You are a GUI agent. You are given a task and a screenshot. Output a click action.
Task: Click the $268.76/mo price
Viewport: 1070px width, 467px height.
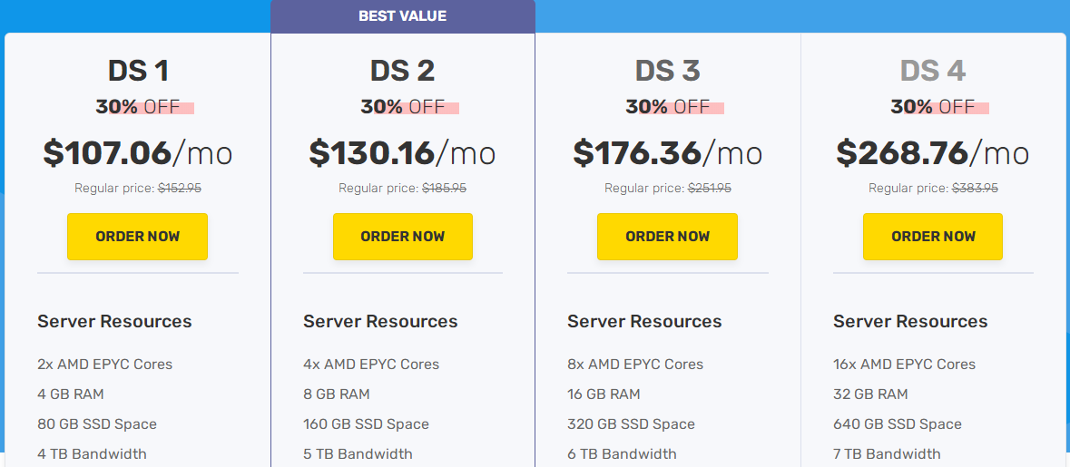[932, 152]
